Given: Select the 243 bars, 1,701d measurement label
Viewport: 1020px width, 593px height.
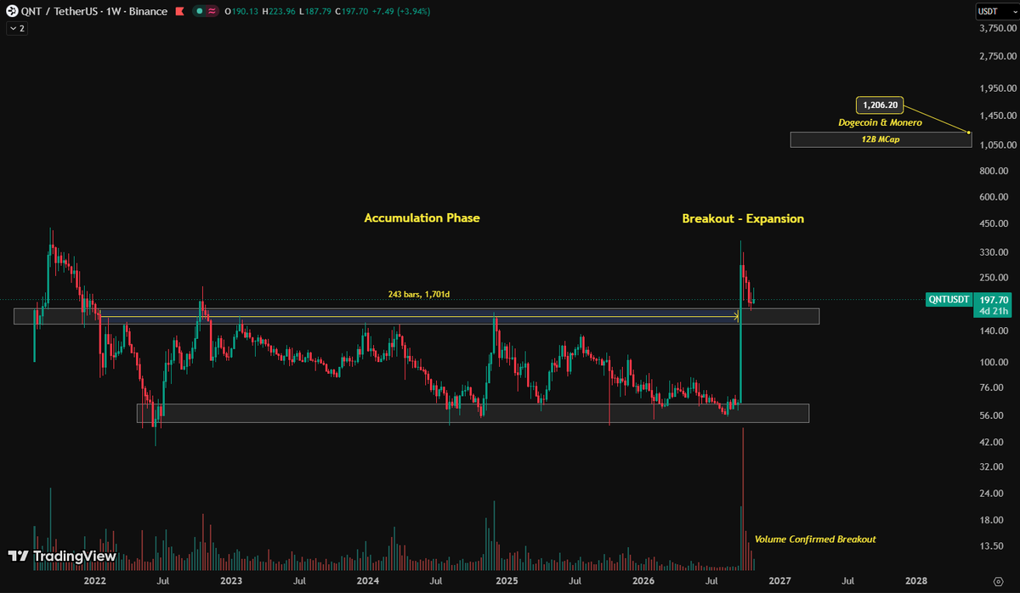Looking at the screenshot, I should [418, 295].
